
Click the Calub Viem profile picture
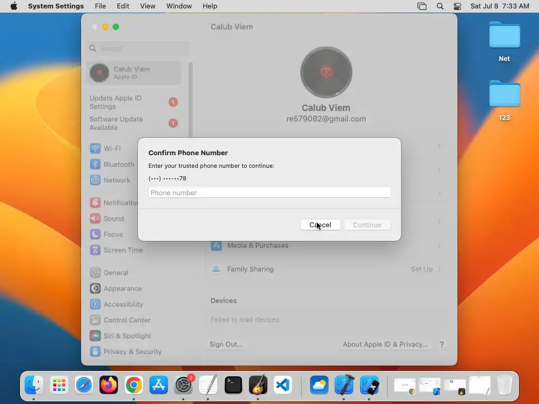(326, 73)
